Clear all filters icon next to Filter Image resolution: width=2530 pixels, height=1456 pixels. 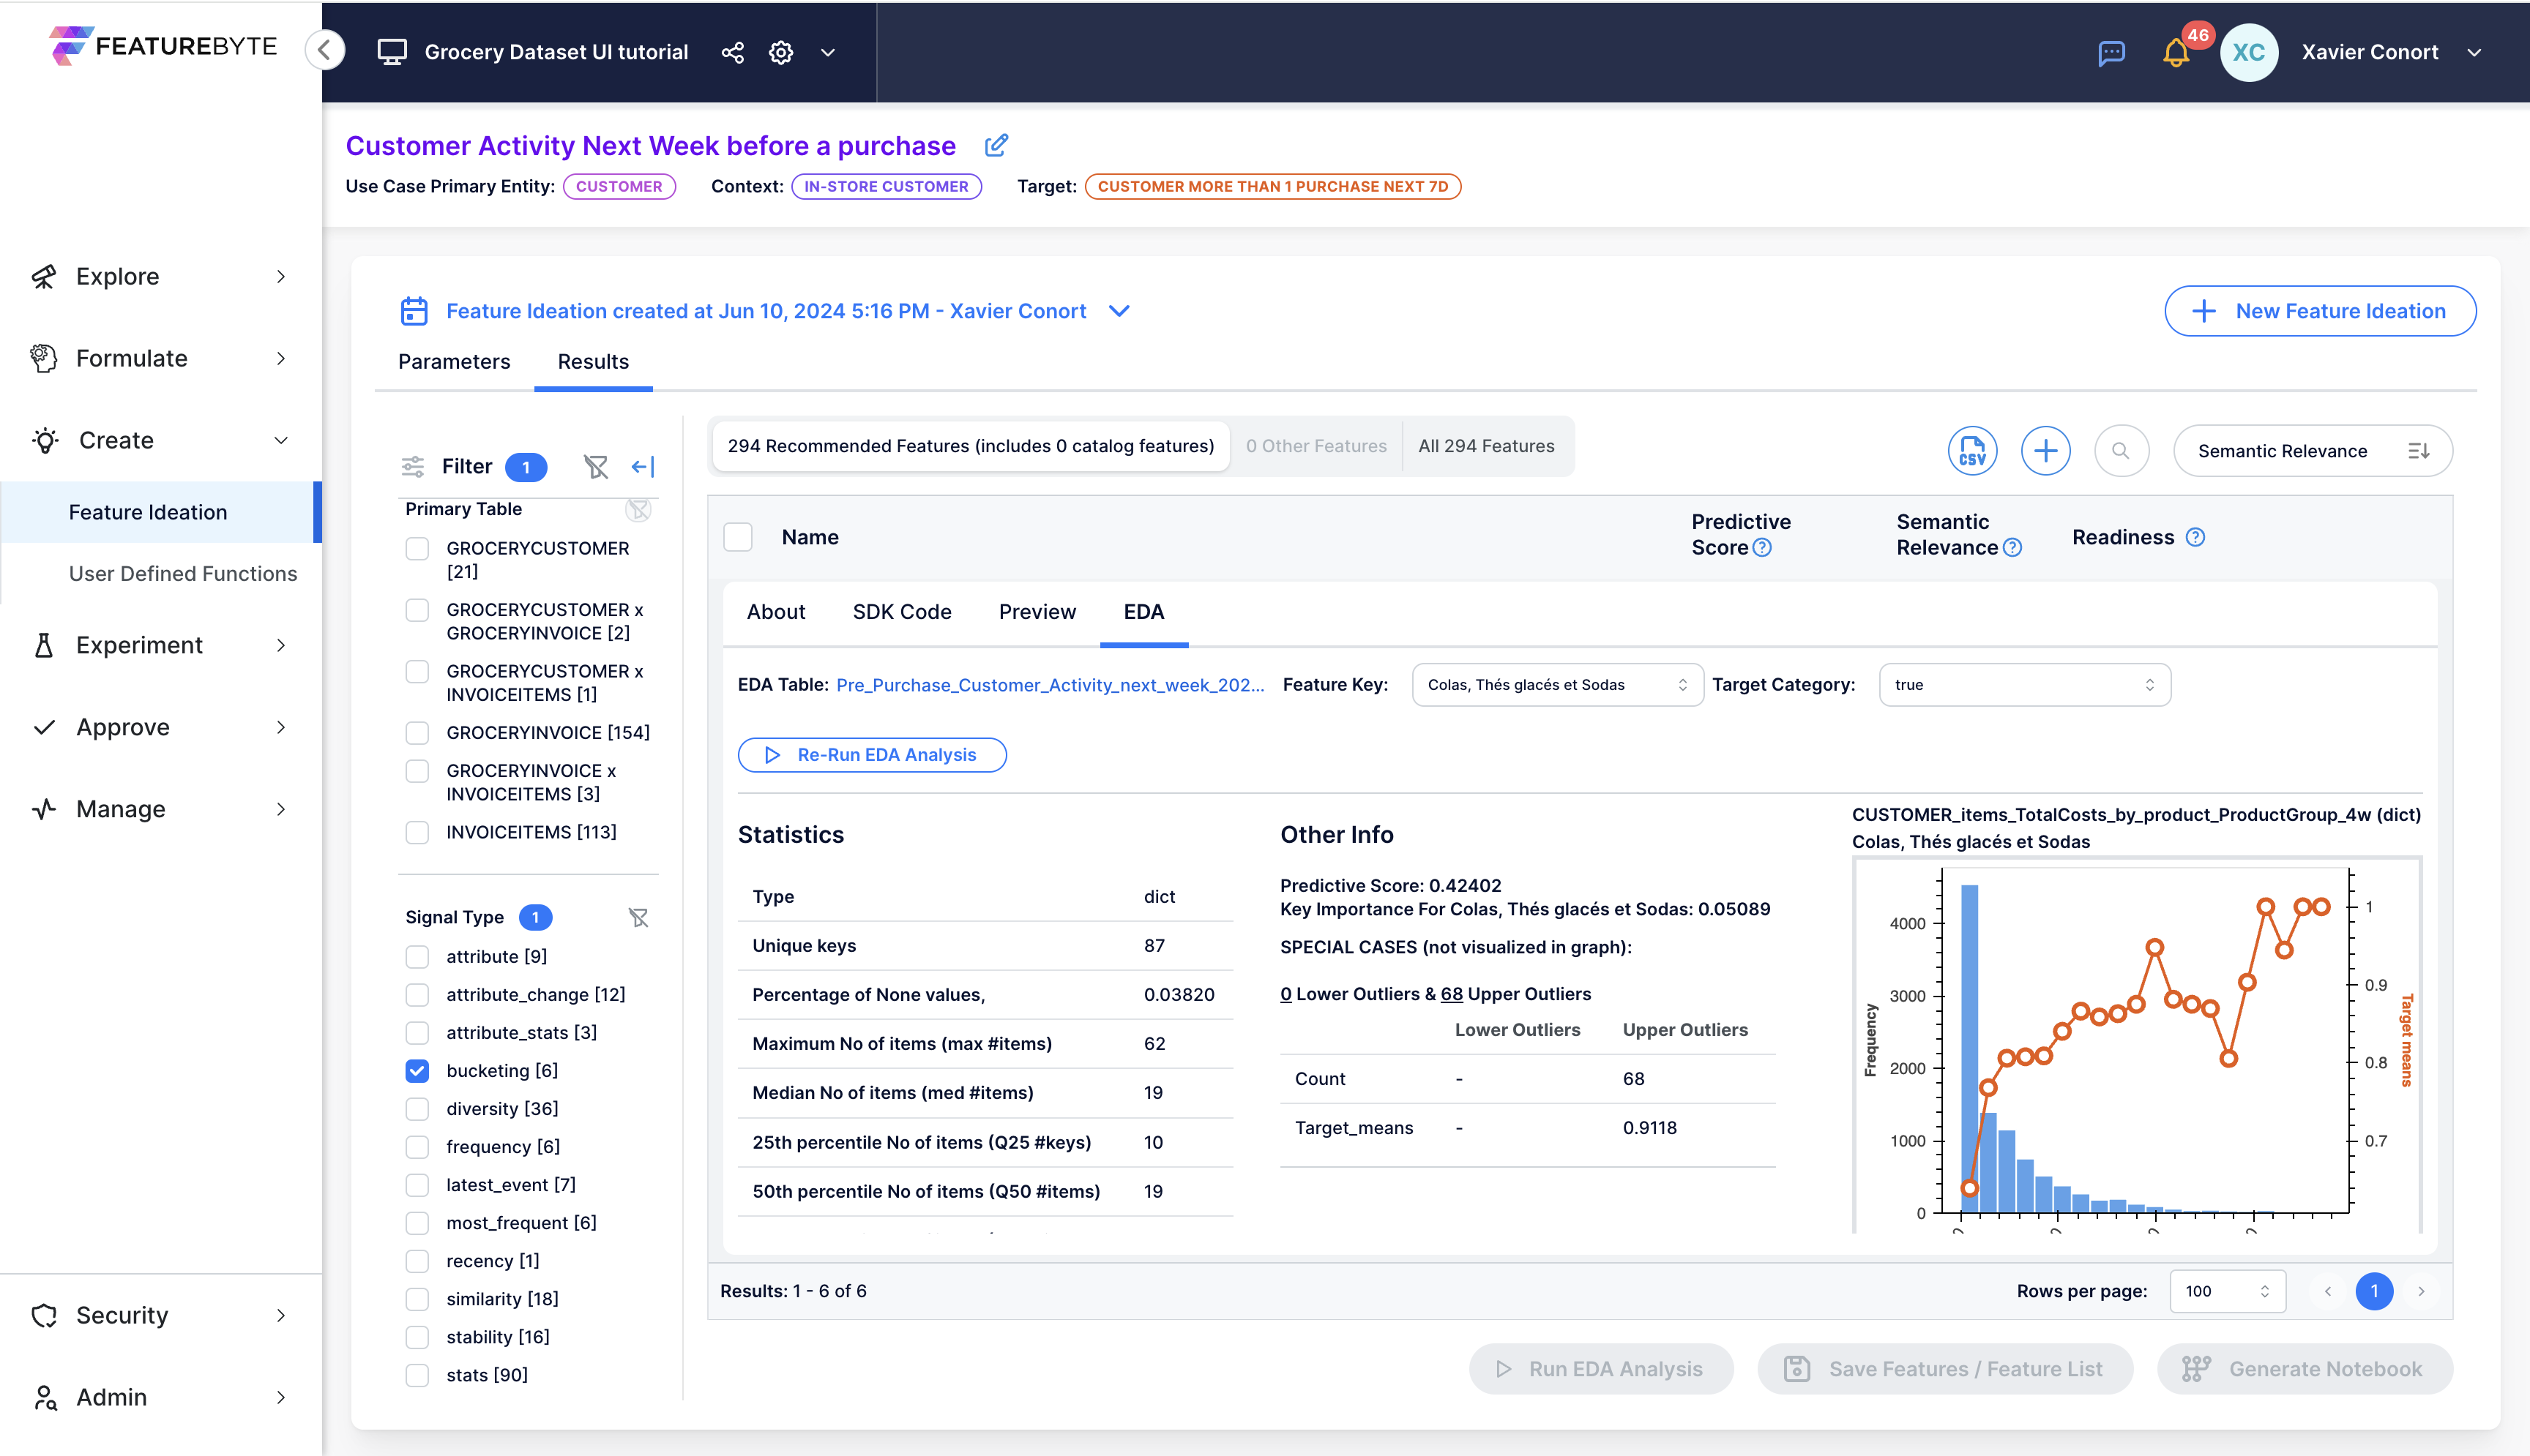click(596, 466)
